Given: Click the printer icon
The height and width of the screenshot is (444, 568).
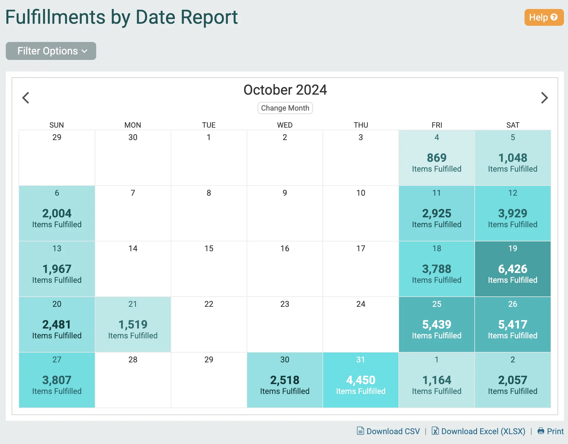Looking at the screenshot, I should (x=541, y=431).
